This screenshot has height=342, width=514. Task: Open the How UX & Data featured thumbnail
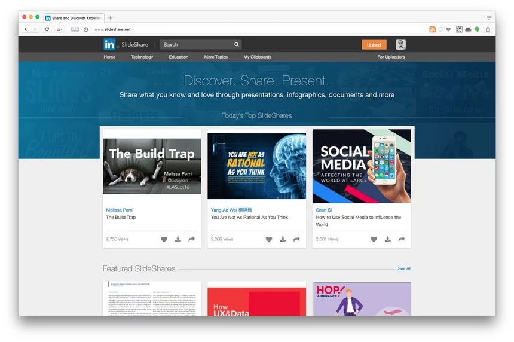256,302
